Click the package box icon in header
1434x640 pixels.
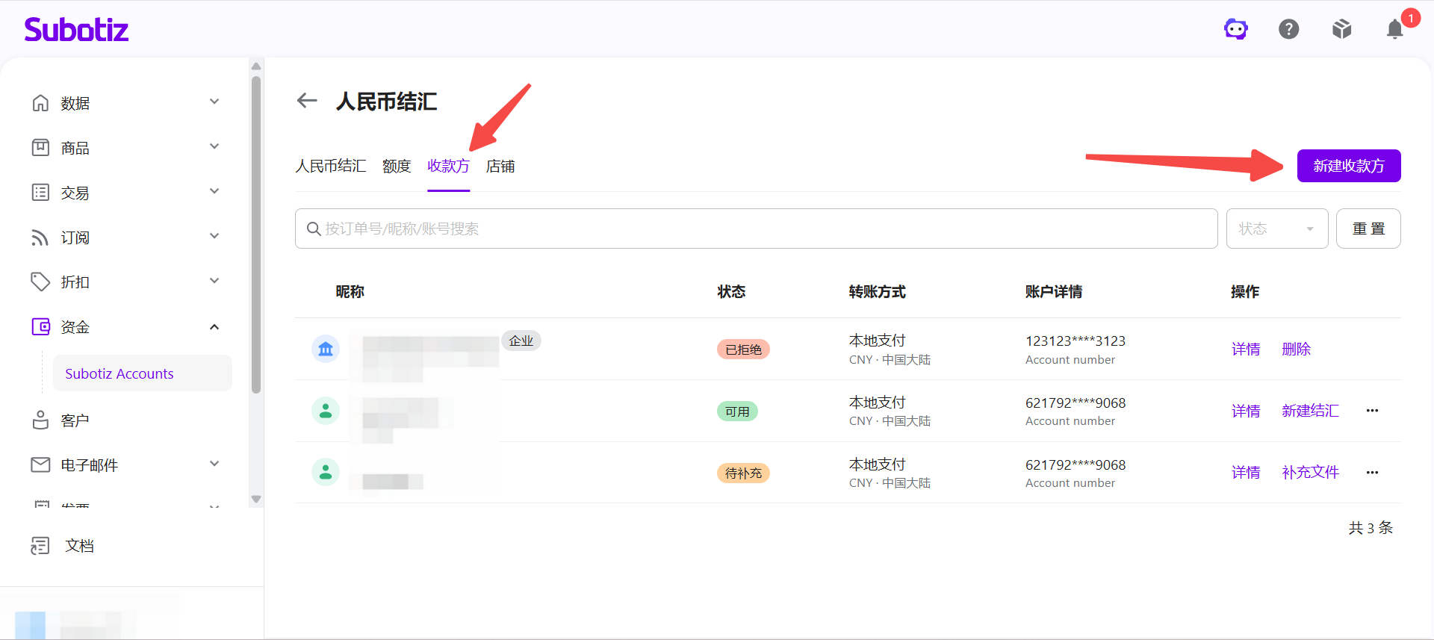coord(1342,29)
